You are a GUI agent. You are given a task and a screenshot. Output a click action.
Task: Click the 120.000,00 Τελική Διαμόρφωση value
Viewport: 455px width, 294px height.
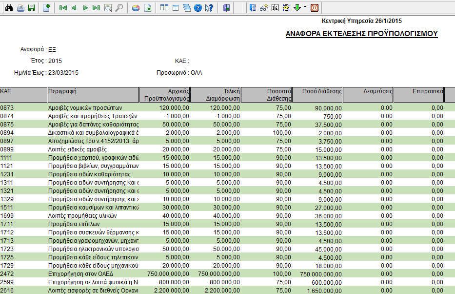point(225,108)
